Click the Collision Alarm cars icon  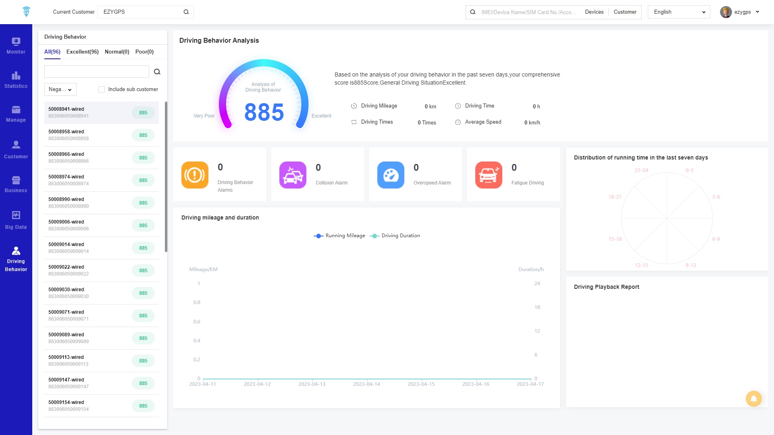pyautogui.click(x=293, y=175)
